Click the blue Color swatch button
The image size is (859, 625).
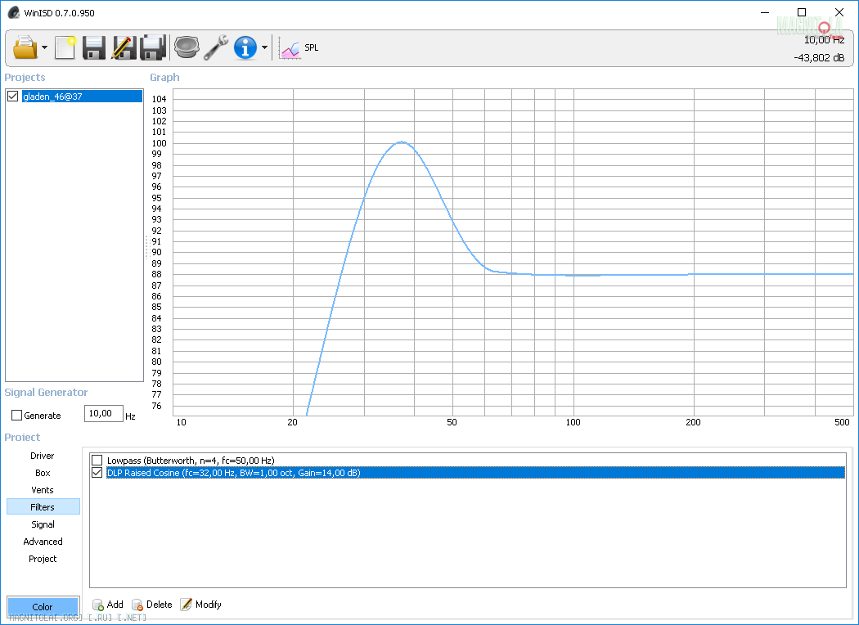click(43, 607)
